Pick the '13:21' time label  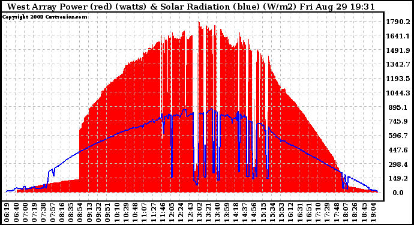tap(208, 212)
